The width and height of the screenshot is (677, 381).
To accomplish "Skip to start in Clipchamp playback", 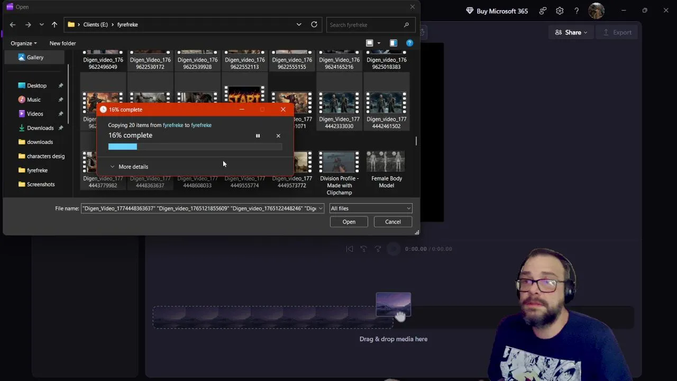I will 350,249.
